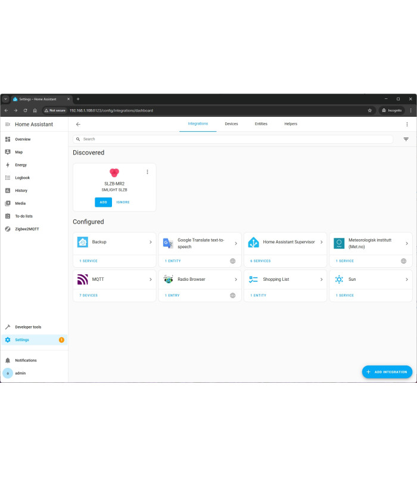Collapse the Home Assistant sidebar menu icon

[8, 125]
